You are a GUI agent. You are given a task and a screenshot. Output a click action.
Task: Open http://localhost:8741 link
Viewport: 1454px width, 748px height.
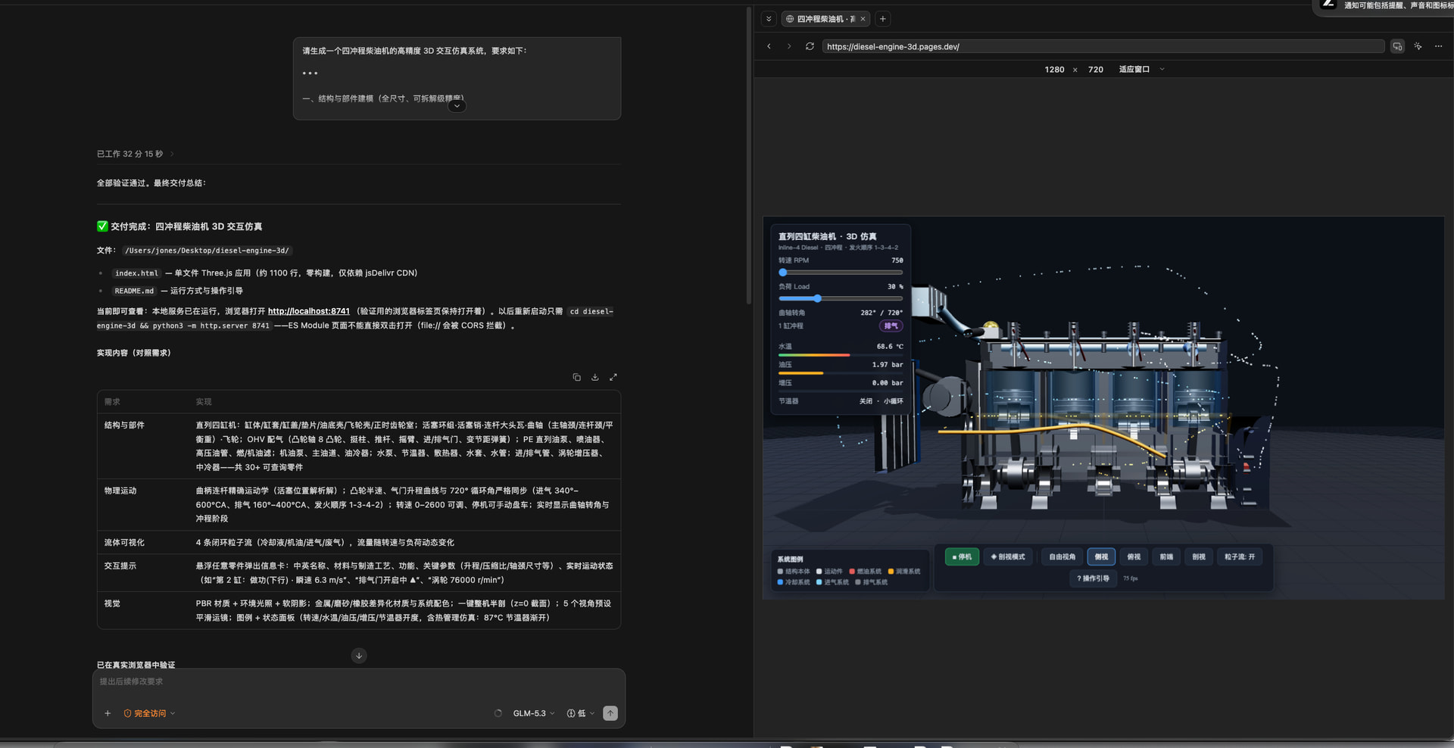pyautogui.click(x=309, y=311)
